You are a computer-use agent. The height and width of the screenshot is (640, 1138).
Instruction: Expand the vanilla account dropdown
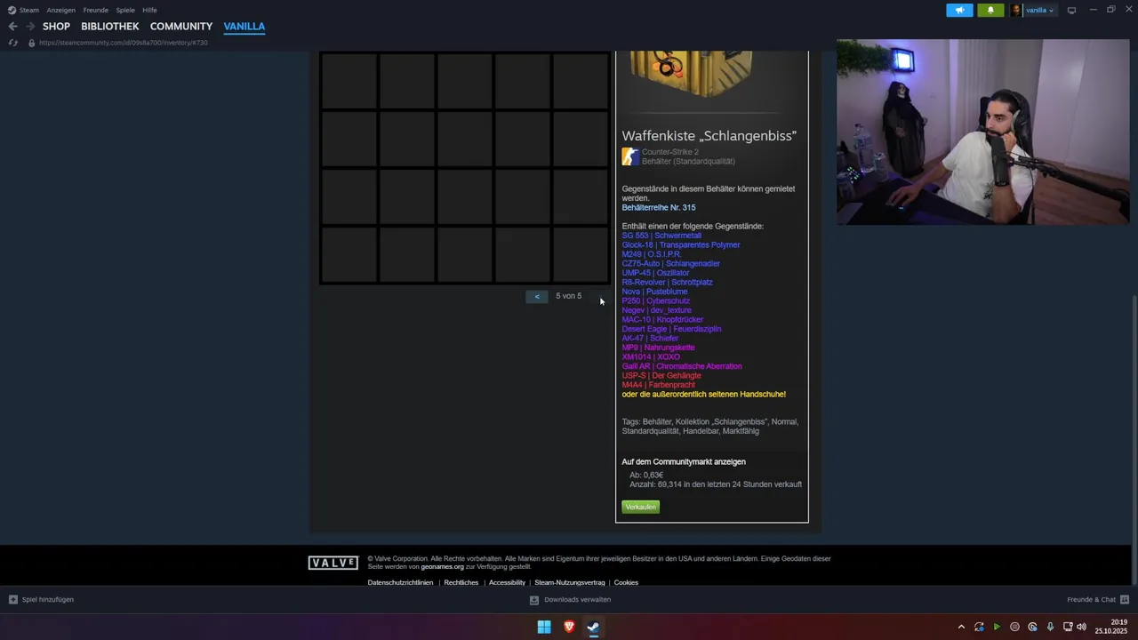point(1038,11)
